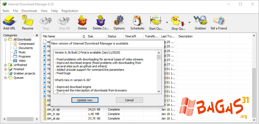Sort by the Status column header
259x124 pixels.
pos(115,37)
